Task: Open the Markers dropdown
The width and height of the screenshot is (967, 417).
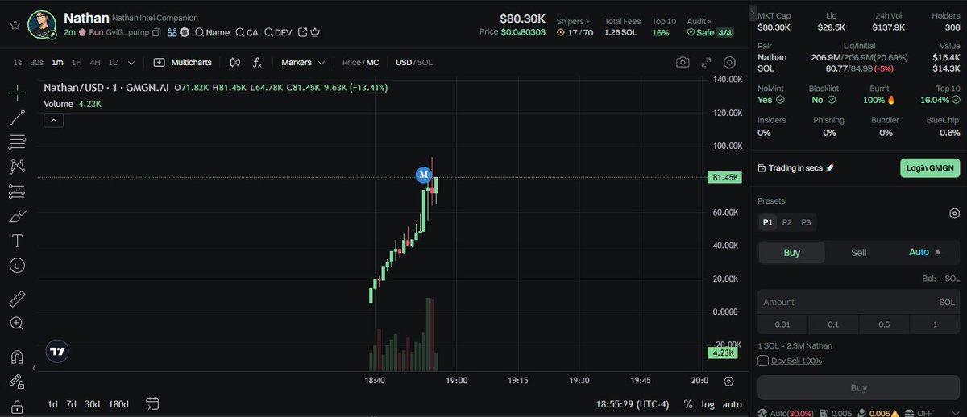Action: (303, 62)
